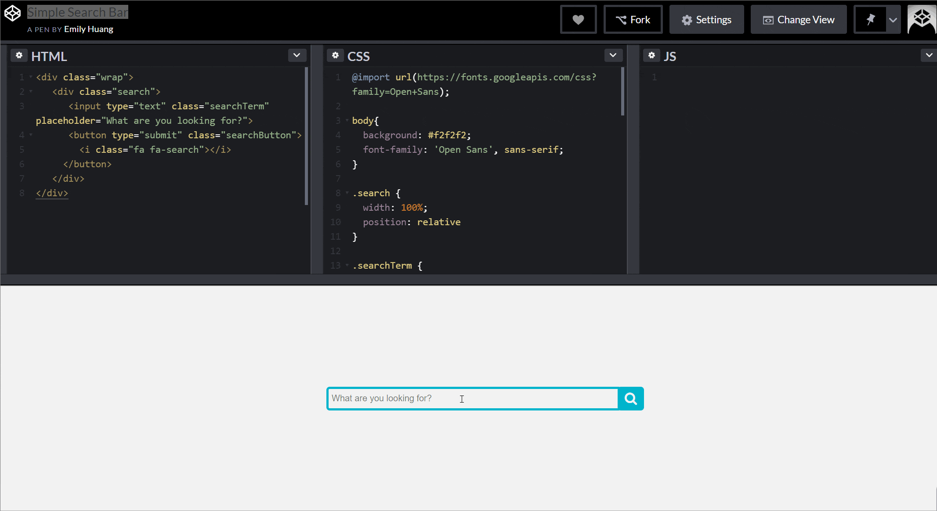Click the profile avatar in top-right corner

(921, 19)
